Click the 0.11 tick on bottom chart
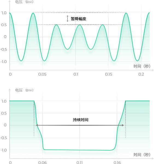 (79, 162)
